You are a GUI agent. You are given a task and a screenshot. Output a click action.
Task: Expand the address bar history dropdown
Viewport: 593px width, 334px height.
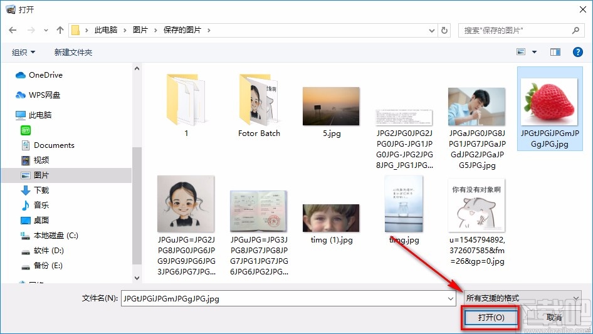pos(431,30)
